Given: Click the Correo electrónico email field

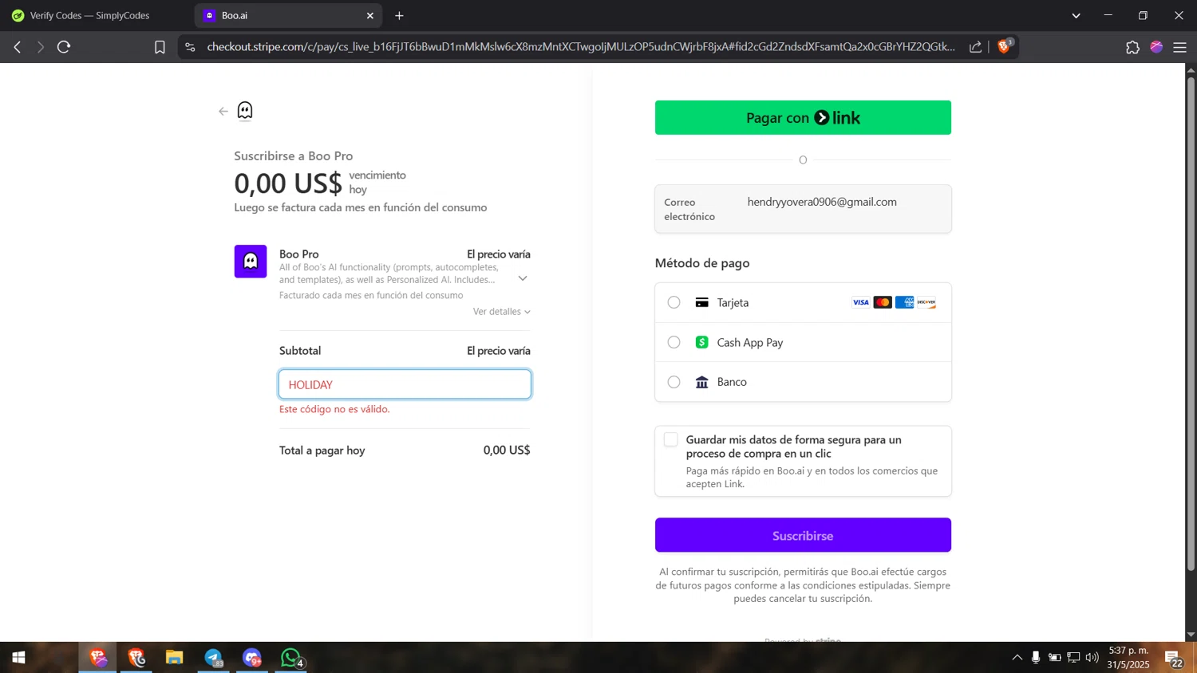Looking at the screenshot, I should click(803, 209).
